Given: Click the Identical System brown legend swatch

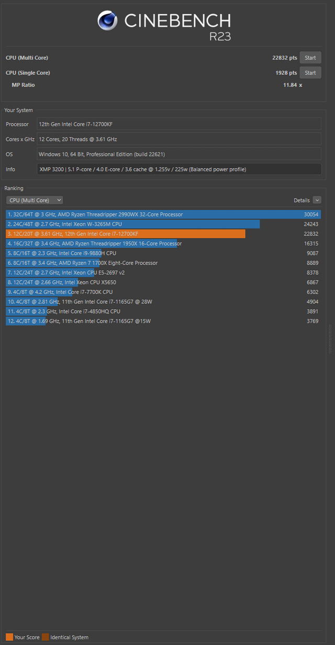Looking at the screenshot, I should (45, 637).
